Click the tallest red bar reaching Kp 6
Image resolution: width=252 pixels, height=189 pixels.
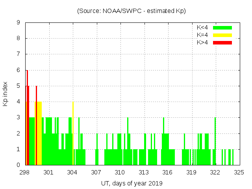(x=27, y=118)
